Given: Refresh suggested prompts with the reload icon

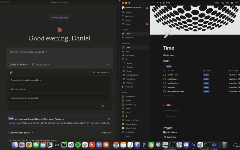Looking at the screenshot, I should pos(103,106).
